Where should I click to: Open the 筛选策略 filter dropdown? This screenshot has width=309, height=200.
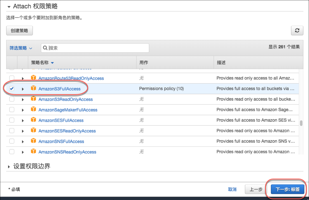21,48
